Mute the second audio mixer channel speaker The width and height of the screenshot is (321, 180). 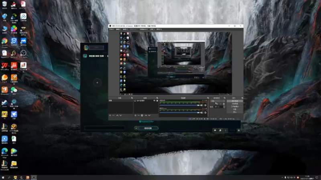(202, 113)
